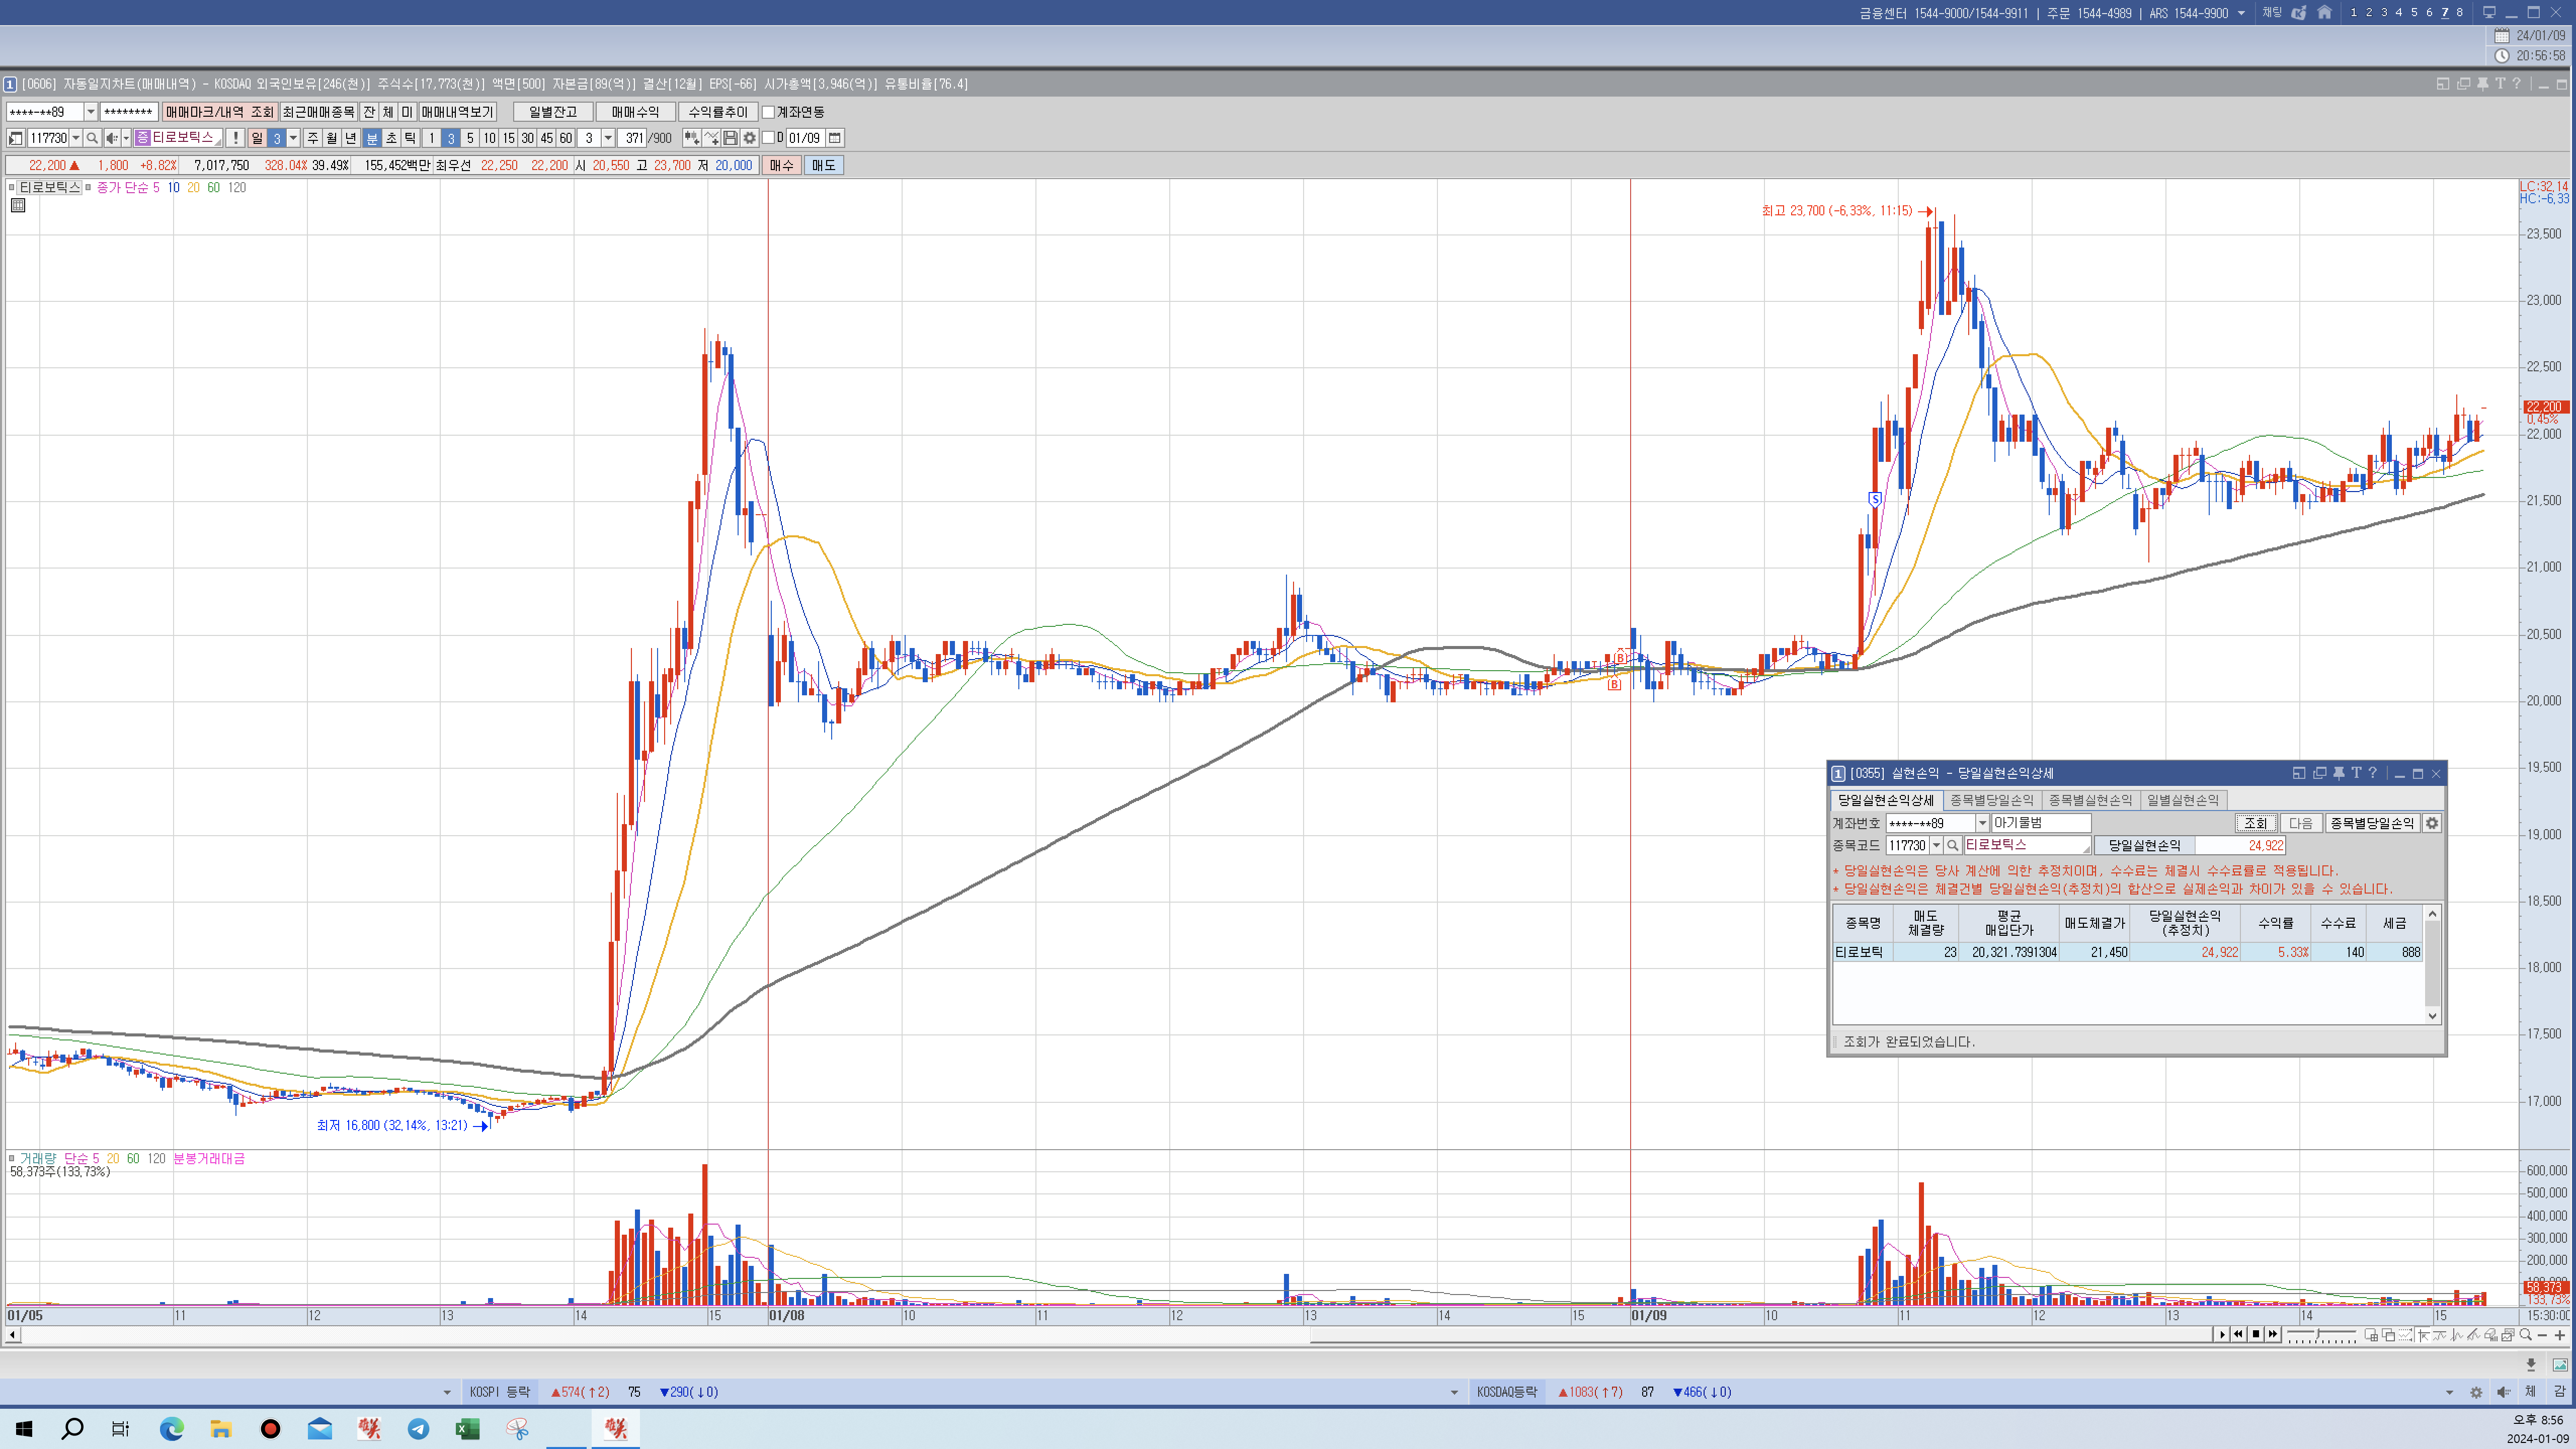Click the font T icon in profit window title
The height and width of the screenshot is (1449, 2576).
[x=2356, y=773]
